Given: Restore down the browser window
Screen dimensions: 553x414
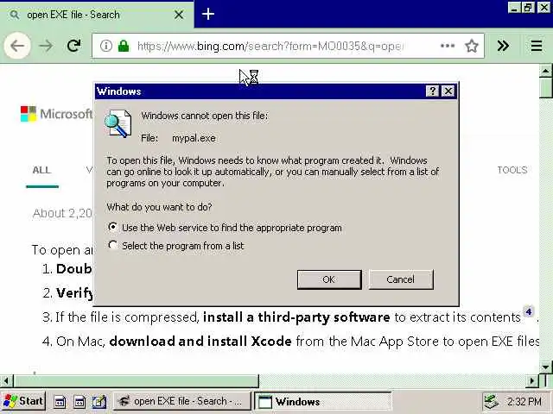Looking at the screenshot, I should point(528,8).
